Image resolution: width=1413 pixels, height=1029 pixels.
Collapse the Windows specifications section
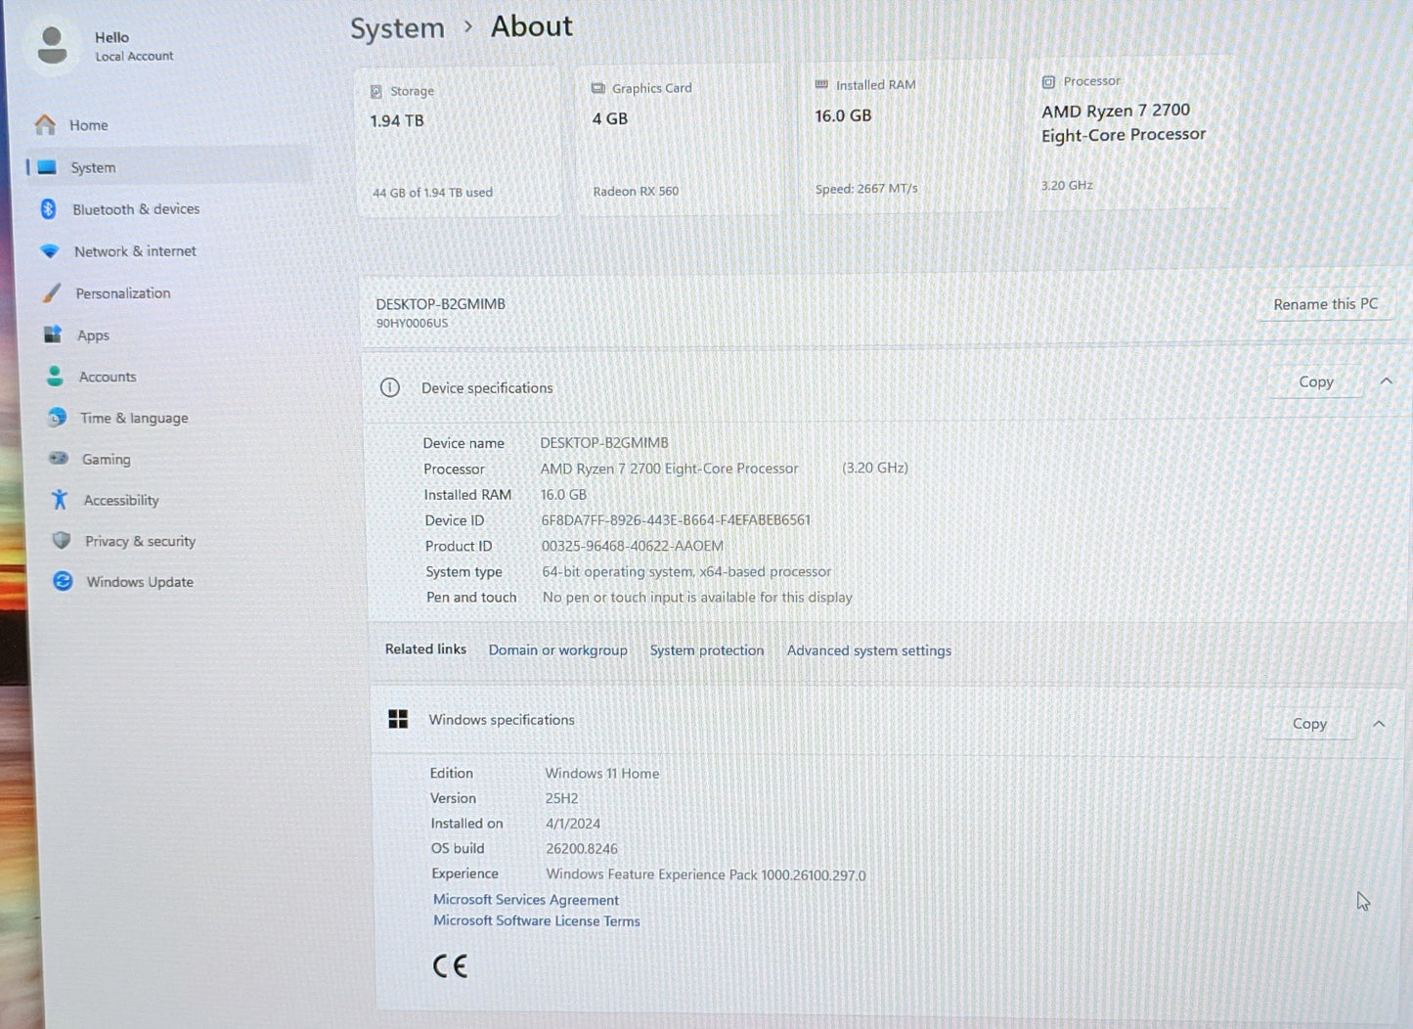[1379, 724]
